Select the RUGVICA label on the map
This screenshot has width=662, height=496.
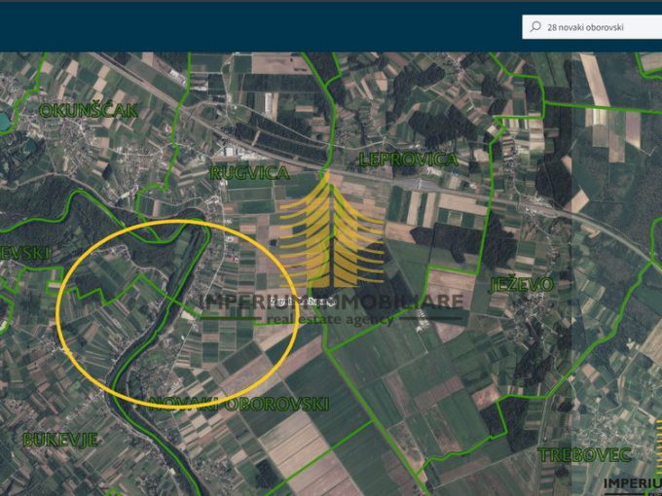249,172
